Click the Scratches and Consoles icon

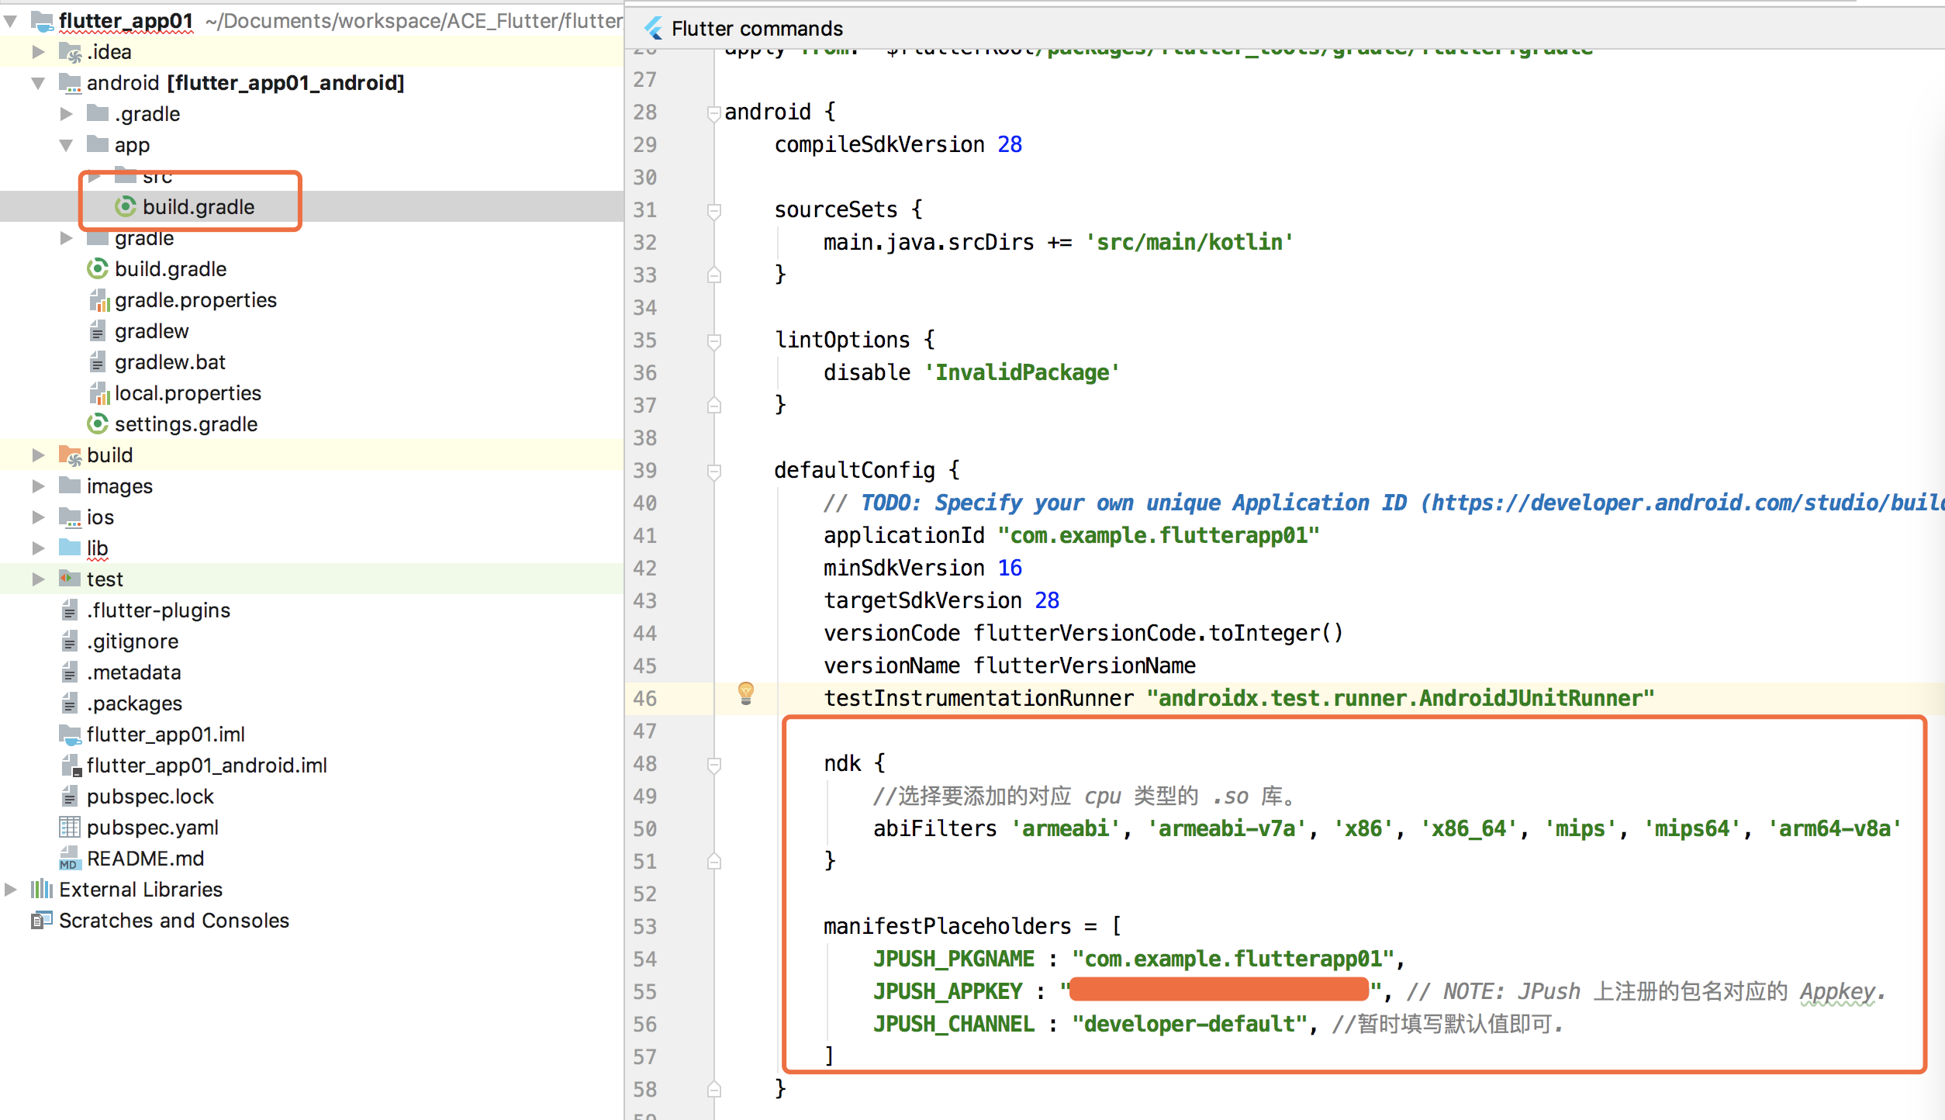point(41,921)
